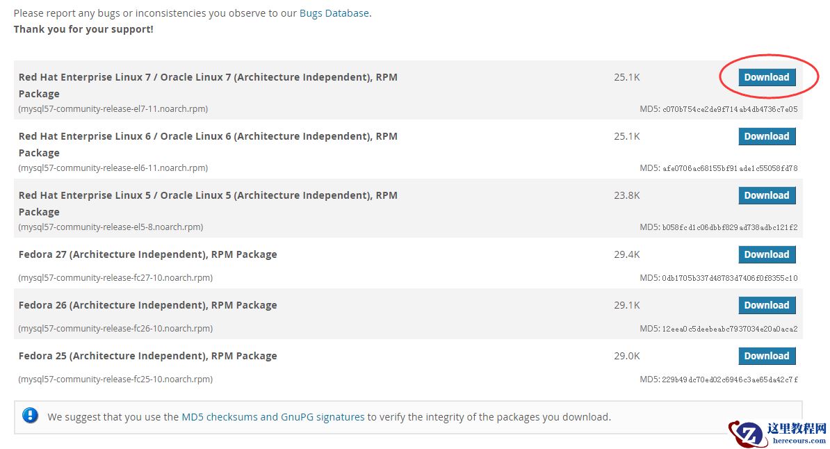Download the Fedora 25 RPM package
The width and height of the screenshot is (830, 449).
(766, 356)
